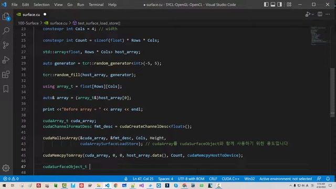The height and width of the screenshot is (189, 336).
Task: Click line number 47 in the gutter
Action: tap(23, 166)
